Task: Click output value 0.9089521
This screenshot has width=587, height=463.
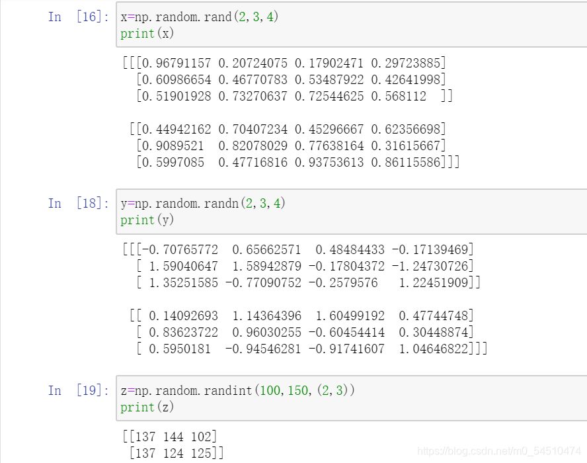Action: click(173, 146)
